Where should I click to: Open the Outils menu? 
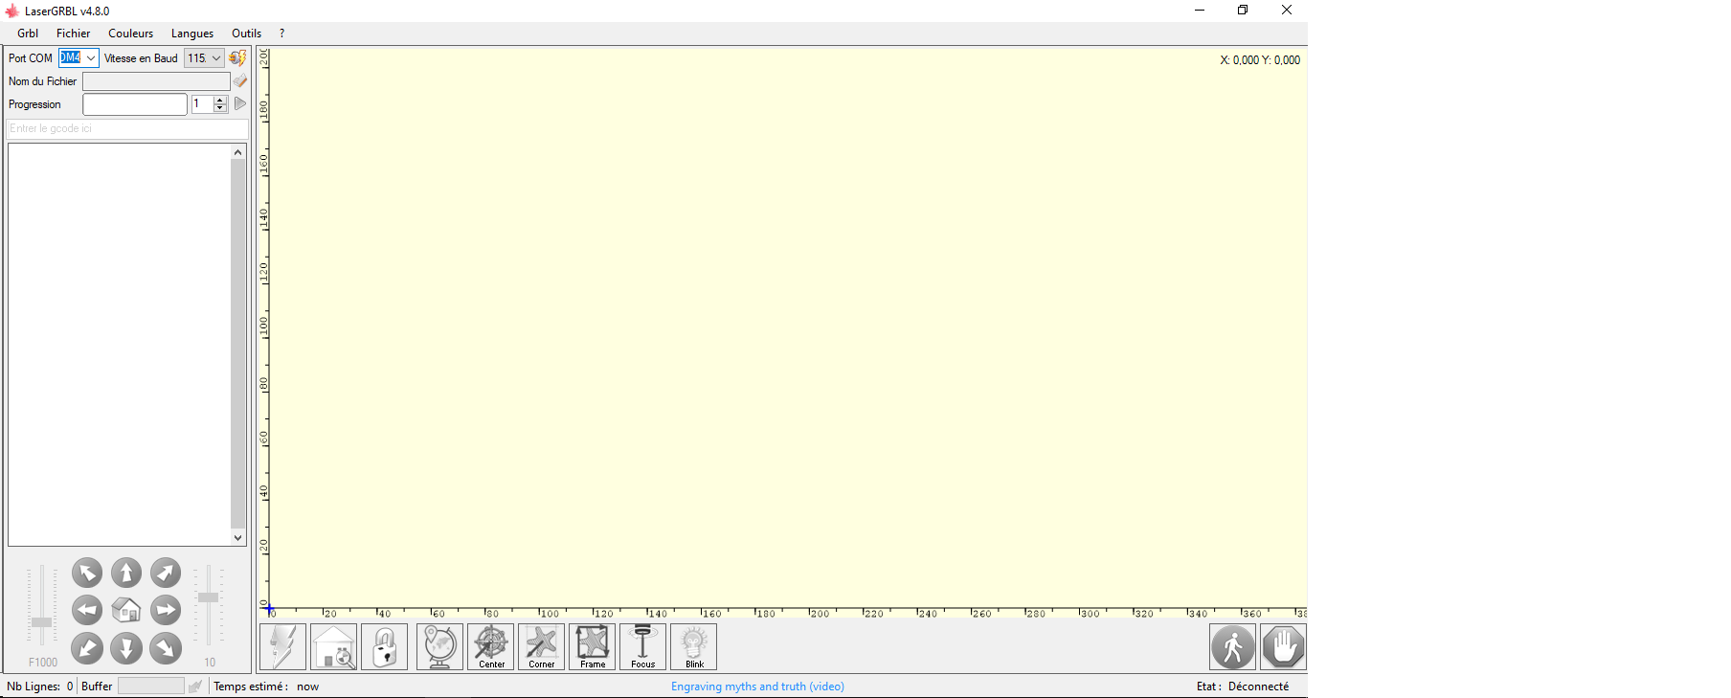coord(247,34)
